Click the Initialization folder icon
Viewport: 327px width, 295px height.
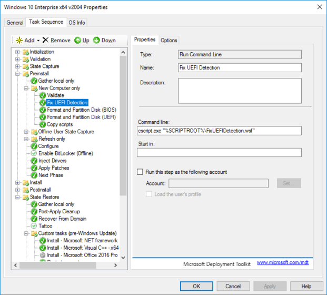(26, 52)
